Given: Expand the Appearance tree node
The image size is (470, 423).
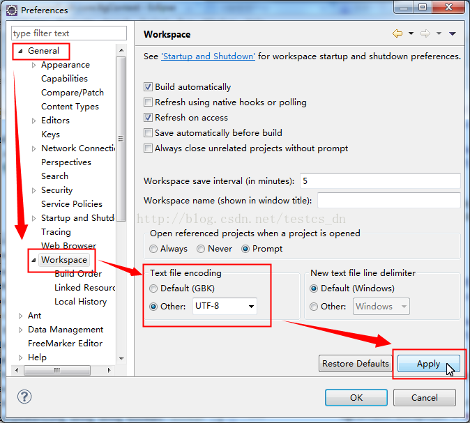Looking at the screenshot, I should tap(33, 65).
